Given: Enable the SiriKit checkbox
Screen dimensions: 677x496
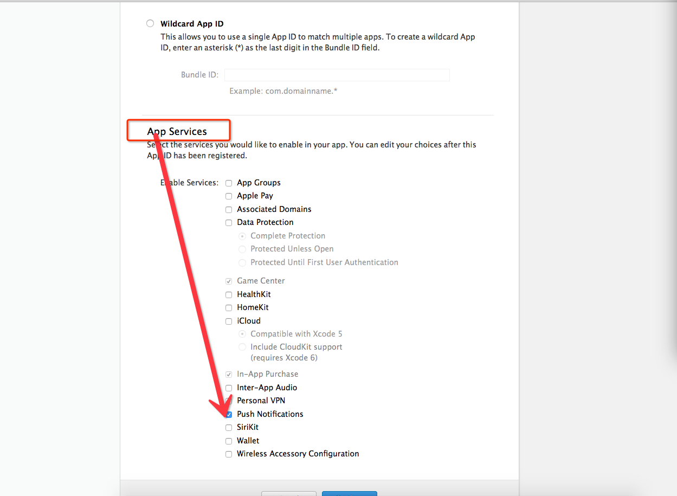Looking at the screenshot, I should click(229, 428).
